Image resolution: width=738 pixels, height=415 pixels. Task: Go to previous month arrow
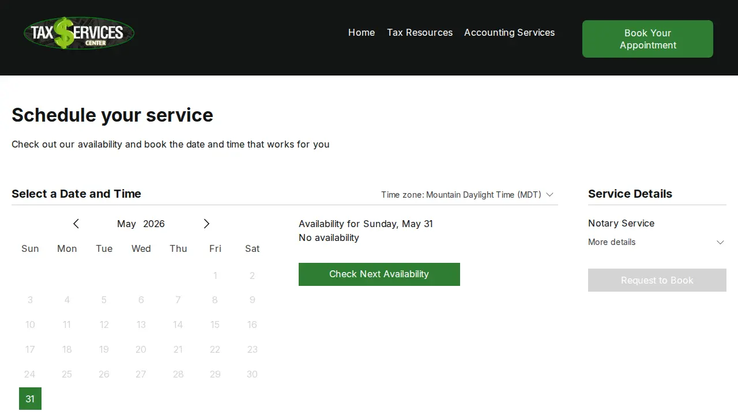tap(76, 224)
